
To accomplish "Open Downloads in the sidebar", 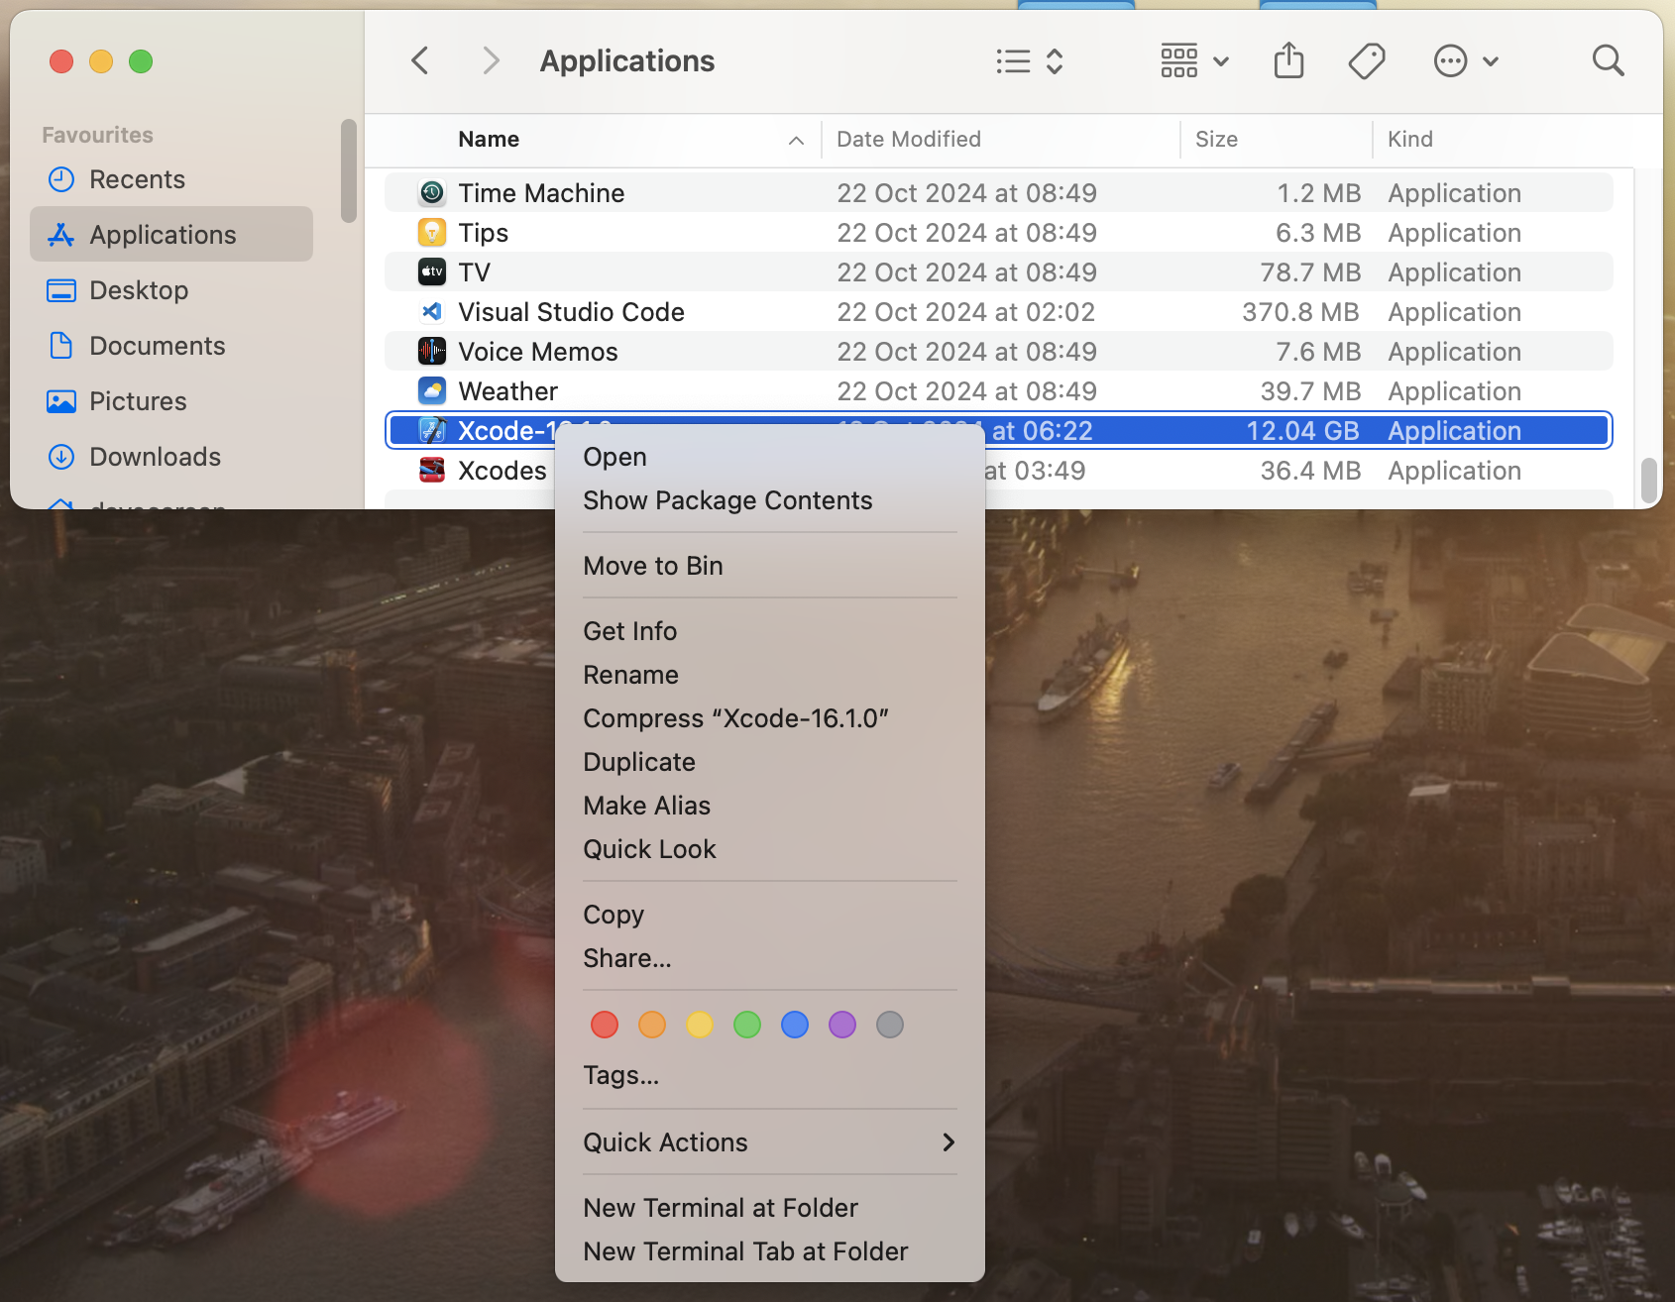I will (171, 457).
